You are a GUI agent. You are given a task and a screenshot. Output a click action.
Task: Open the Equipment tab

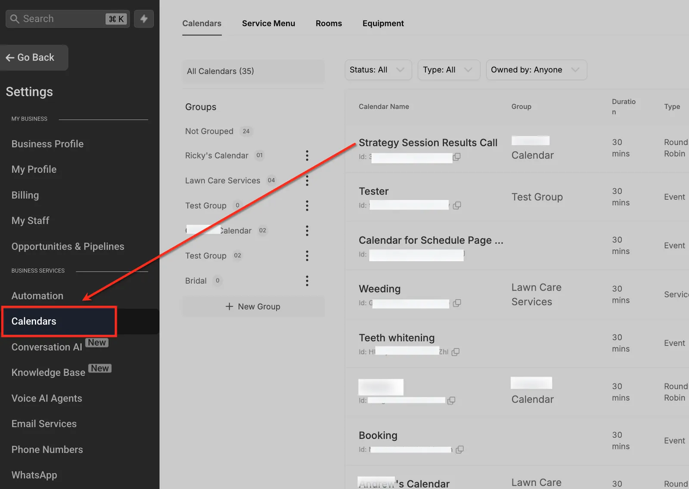[x=383, y=23]
